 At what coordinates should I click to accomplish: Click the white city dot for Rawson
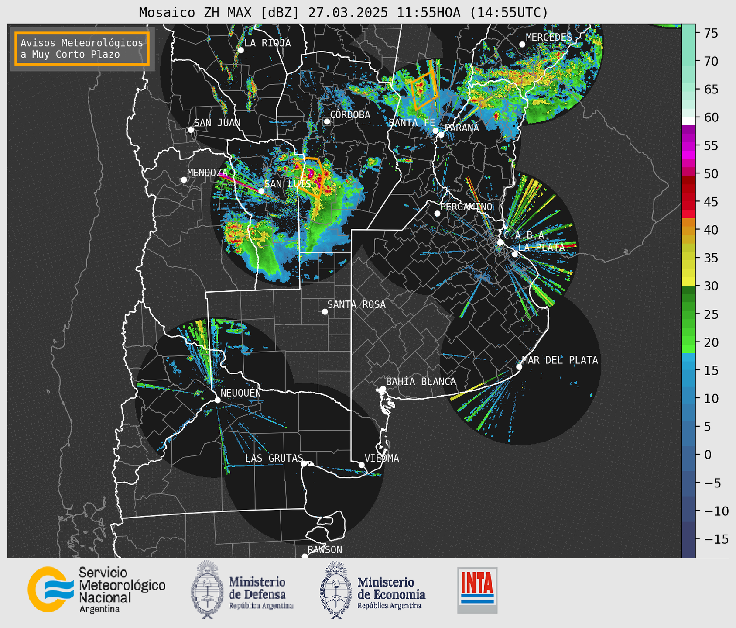pos(305,556)
